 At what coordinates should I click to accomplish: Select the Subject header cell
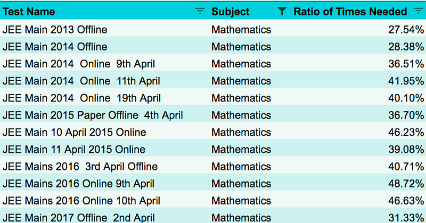[x=250, y=11]
